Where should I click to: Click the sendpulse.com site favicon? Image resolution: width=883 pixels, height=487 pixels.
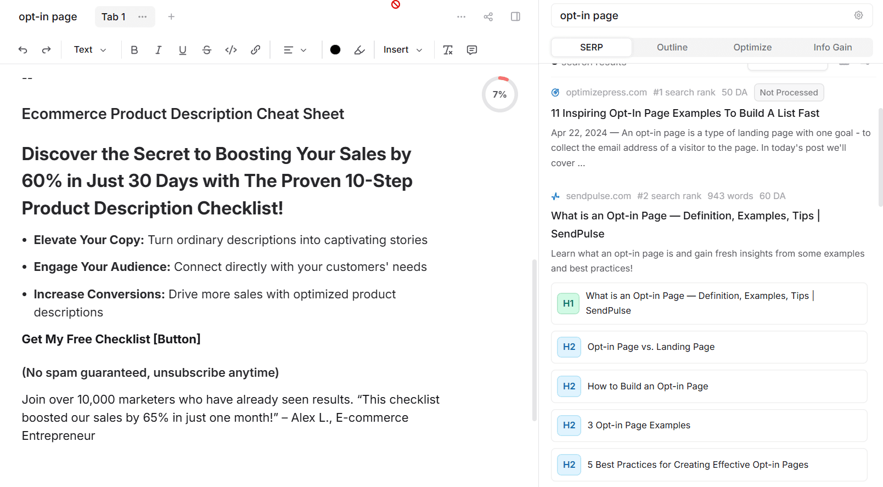point(555,196)
